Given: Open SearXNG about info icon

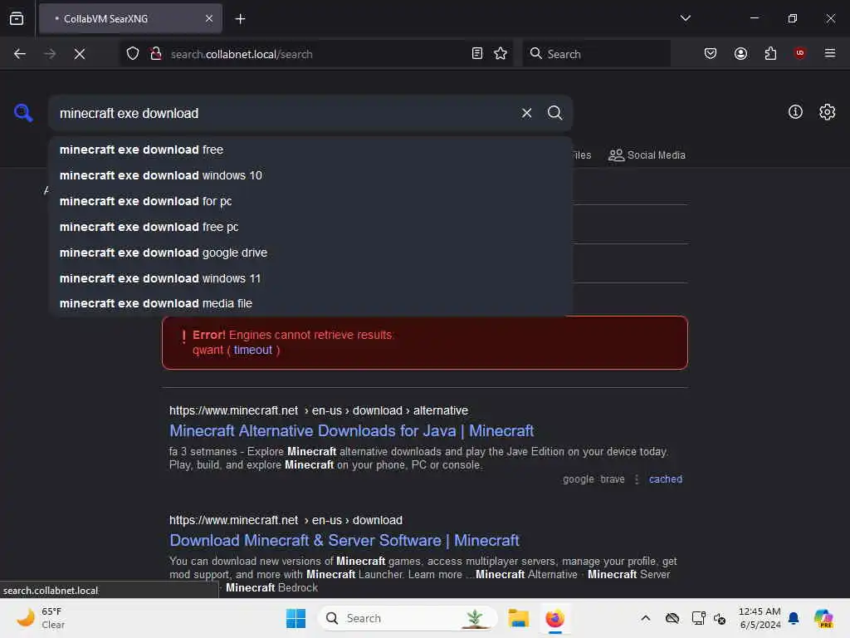Looking at the screenshot, I should coord(795,112).
